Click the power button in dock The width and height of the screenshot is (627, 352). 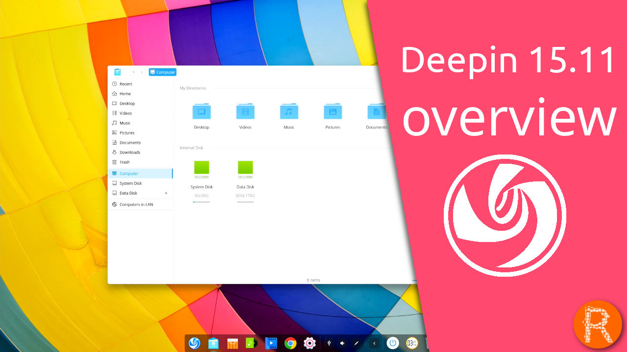392,343
